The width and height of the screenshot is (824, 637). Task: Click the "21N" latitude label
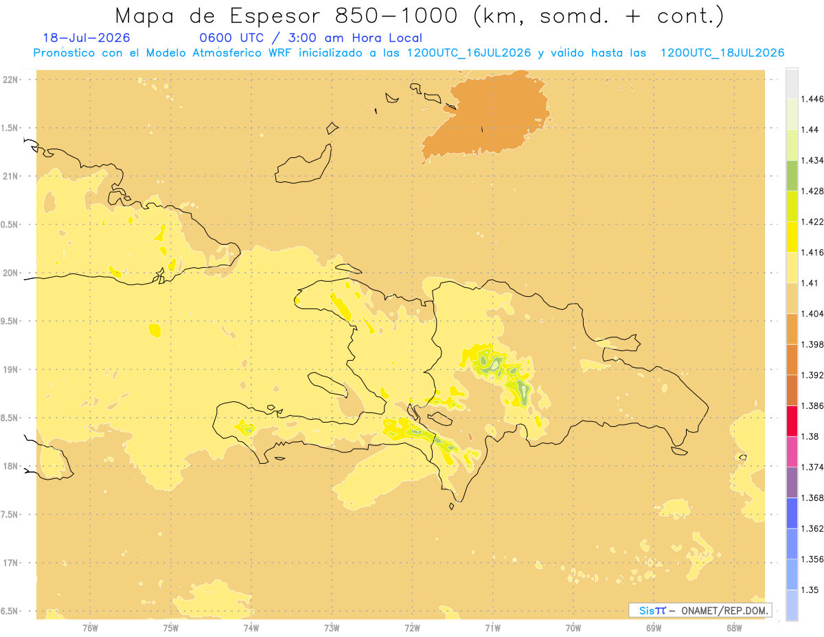pyautogui.click(x=10, y=177)
